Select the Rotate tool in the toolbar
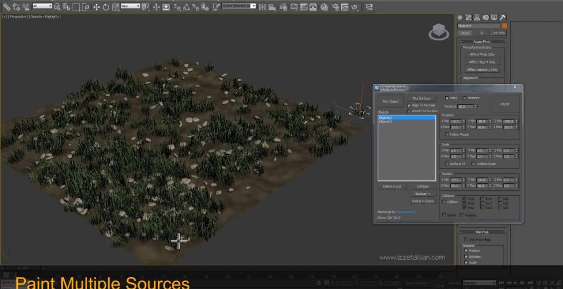Viewport: 563px width, 289px height. (x=106, y=7)
